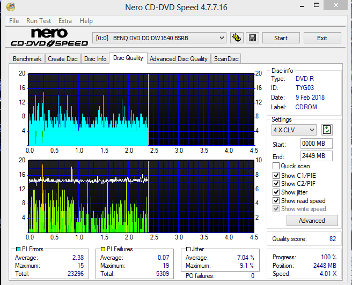Disable Show read speed checkbox
This screenshot has height=285, width=352.
[x=276, y=200]
